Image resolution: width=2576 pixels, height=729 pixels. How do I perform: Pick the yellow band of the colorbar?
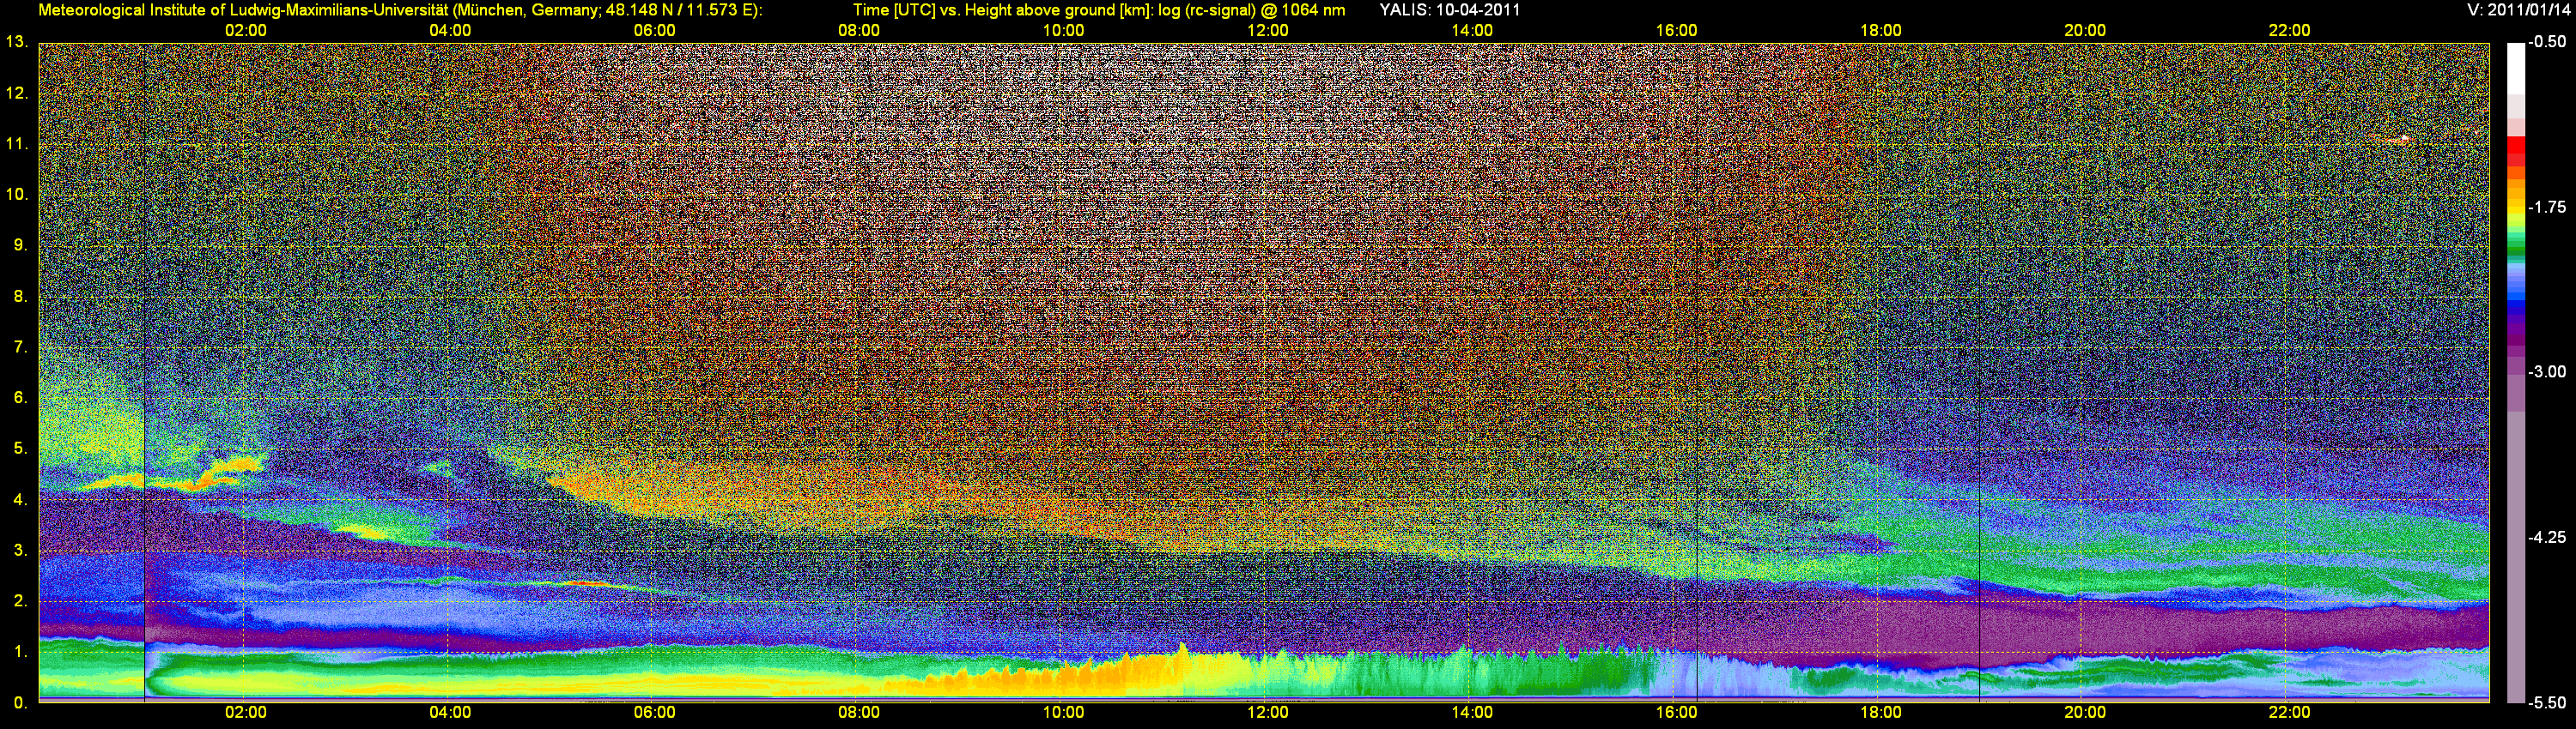point(2516,211)
